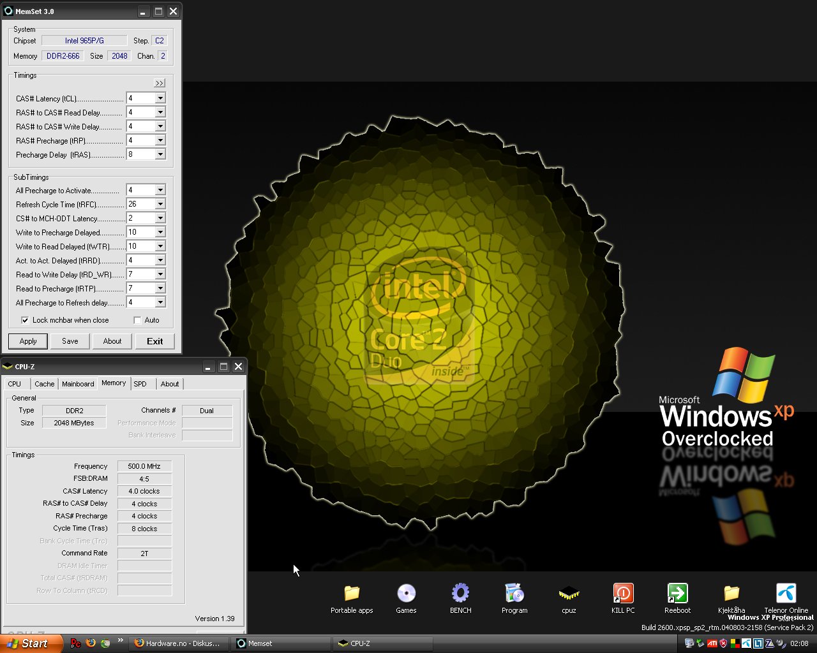
Task: Switch to Hardware.no Firefox taskbar window
Action: coord(177,643)
